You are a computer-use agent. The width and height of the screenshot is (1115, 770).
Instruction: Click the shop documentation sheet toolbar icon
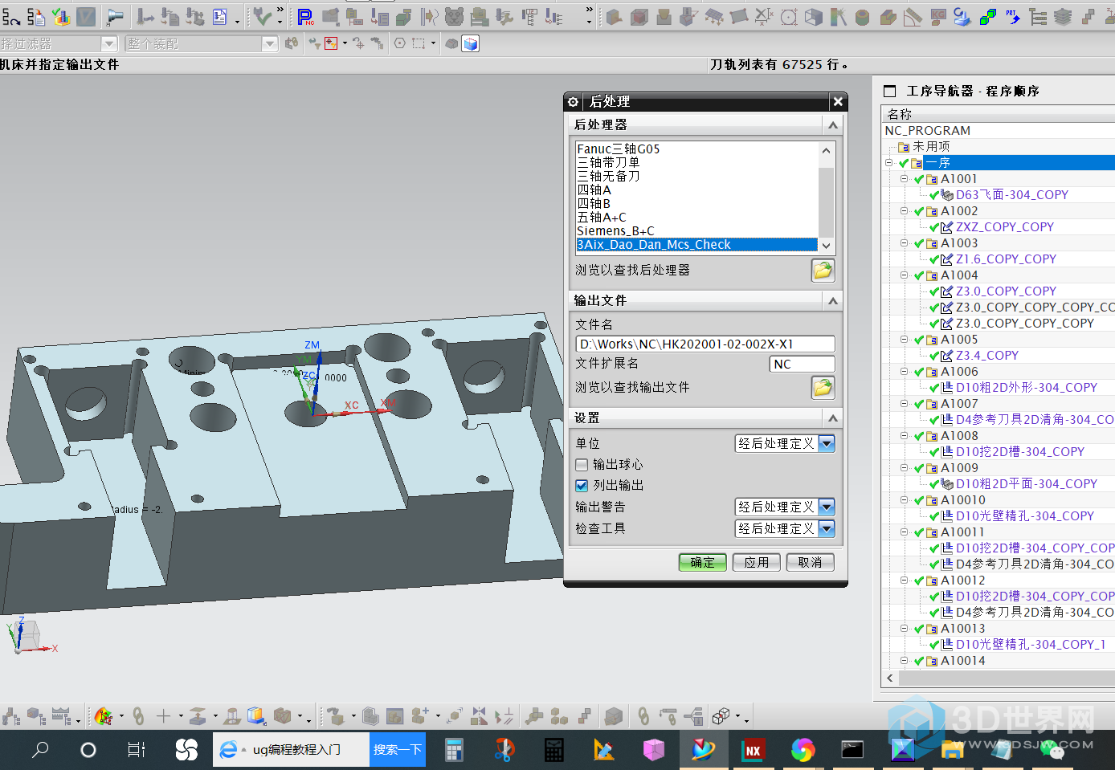pos(219,16)
